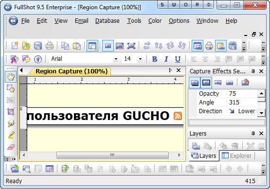Select the Highlighter pen tool
The image size is (270, 189).
(x=11, y=135)
